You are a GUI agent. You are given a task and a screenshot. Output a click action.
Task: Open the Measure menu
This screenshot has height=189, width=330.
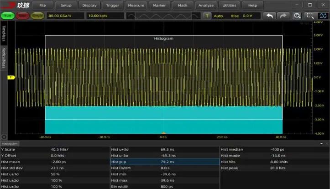[136, 5]
